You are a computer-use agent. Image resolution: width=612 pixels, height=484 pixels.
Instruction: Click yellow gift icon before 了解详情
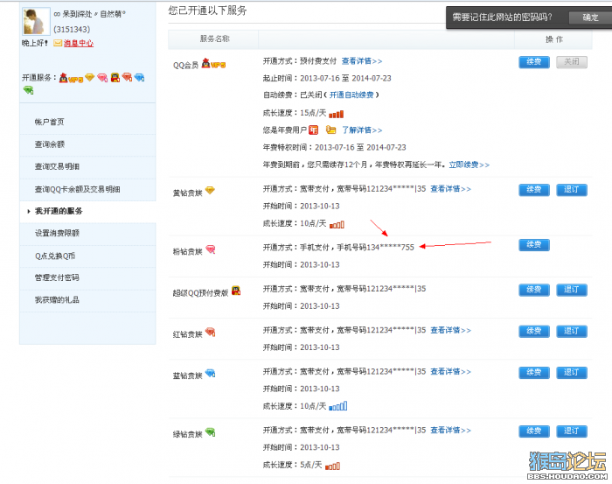pos(331,130)
